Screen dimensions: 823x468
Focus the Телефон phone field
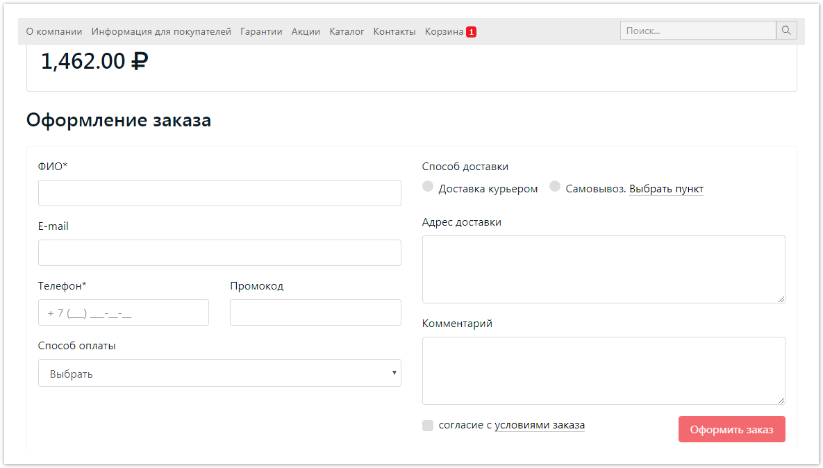click(124, 312)
